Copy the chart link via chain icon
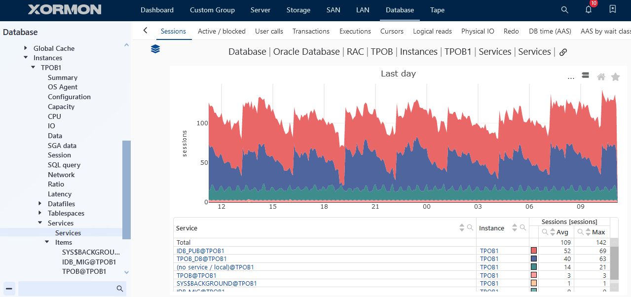 pos(563,52)
